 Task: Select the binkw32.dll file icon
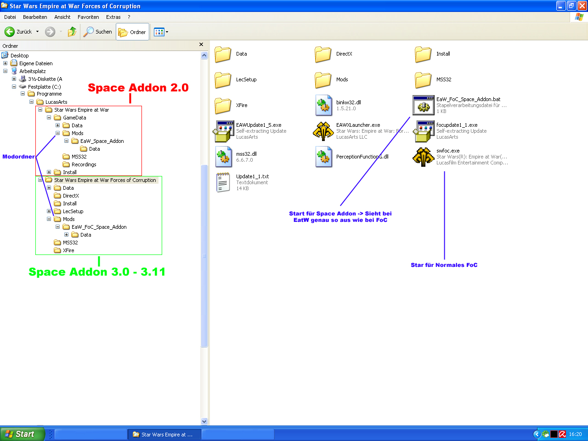click(x=323, y=105)
